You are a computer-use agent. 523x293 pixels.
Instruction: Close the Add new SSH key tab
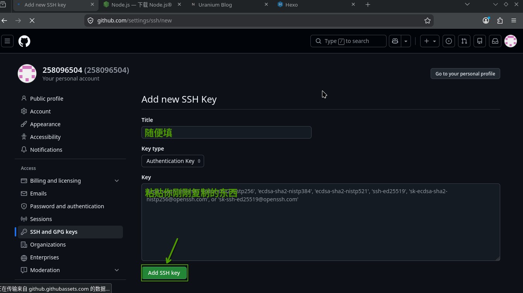pyautogui.click(x=92, y=5)
